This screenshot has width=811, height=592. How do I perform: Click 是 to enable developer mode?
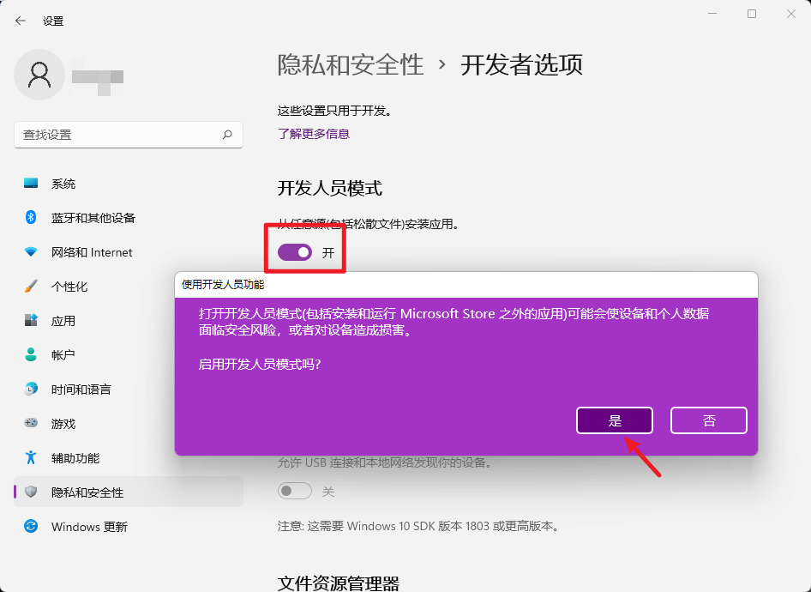coord(614,420)
